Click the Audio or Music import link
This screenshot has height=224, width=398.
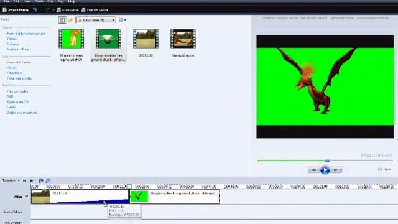tap(17, 49)
